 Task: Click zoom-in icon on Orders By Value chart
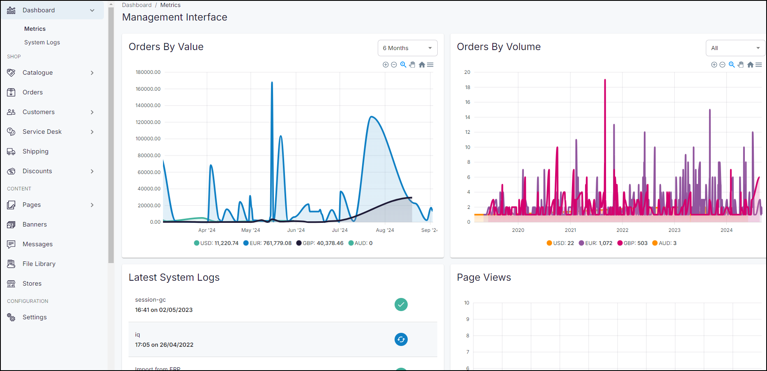(x=386, y=64)
